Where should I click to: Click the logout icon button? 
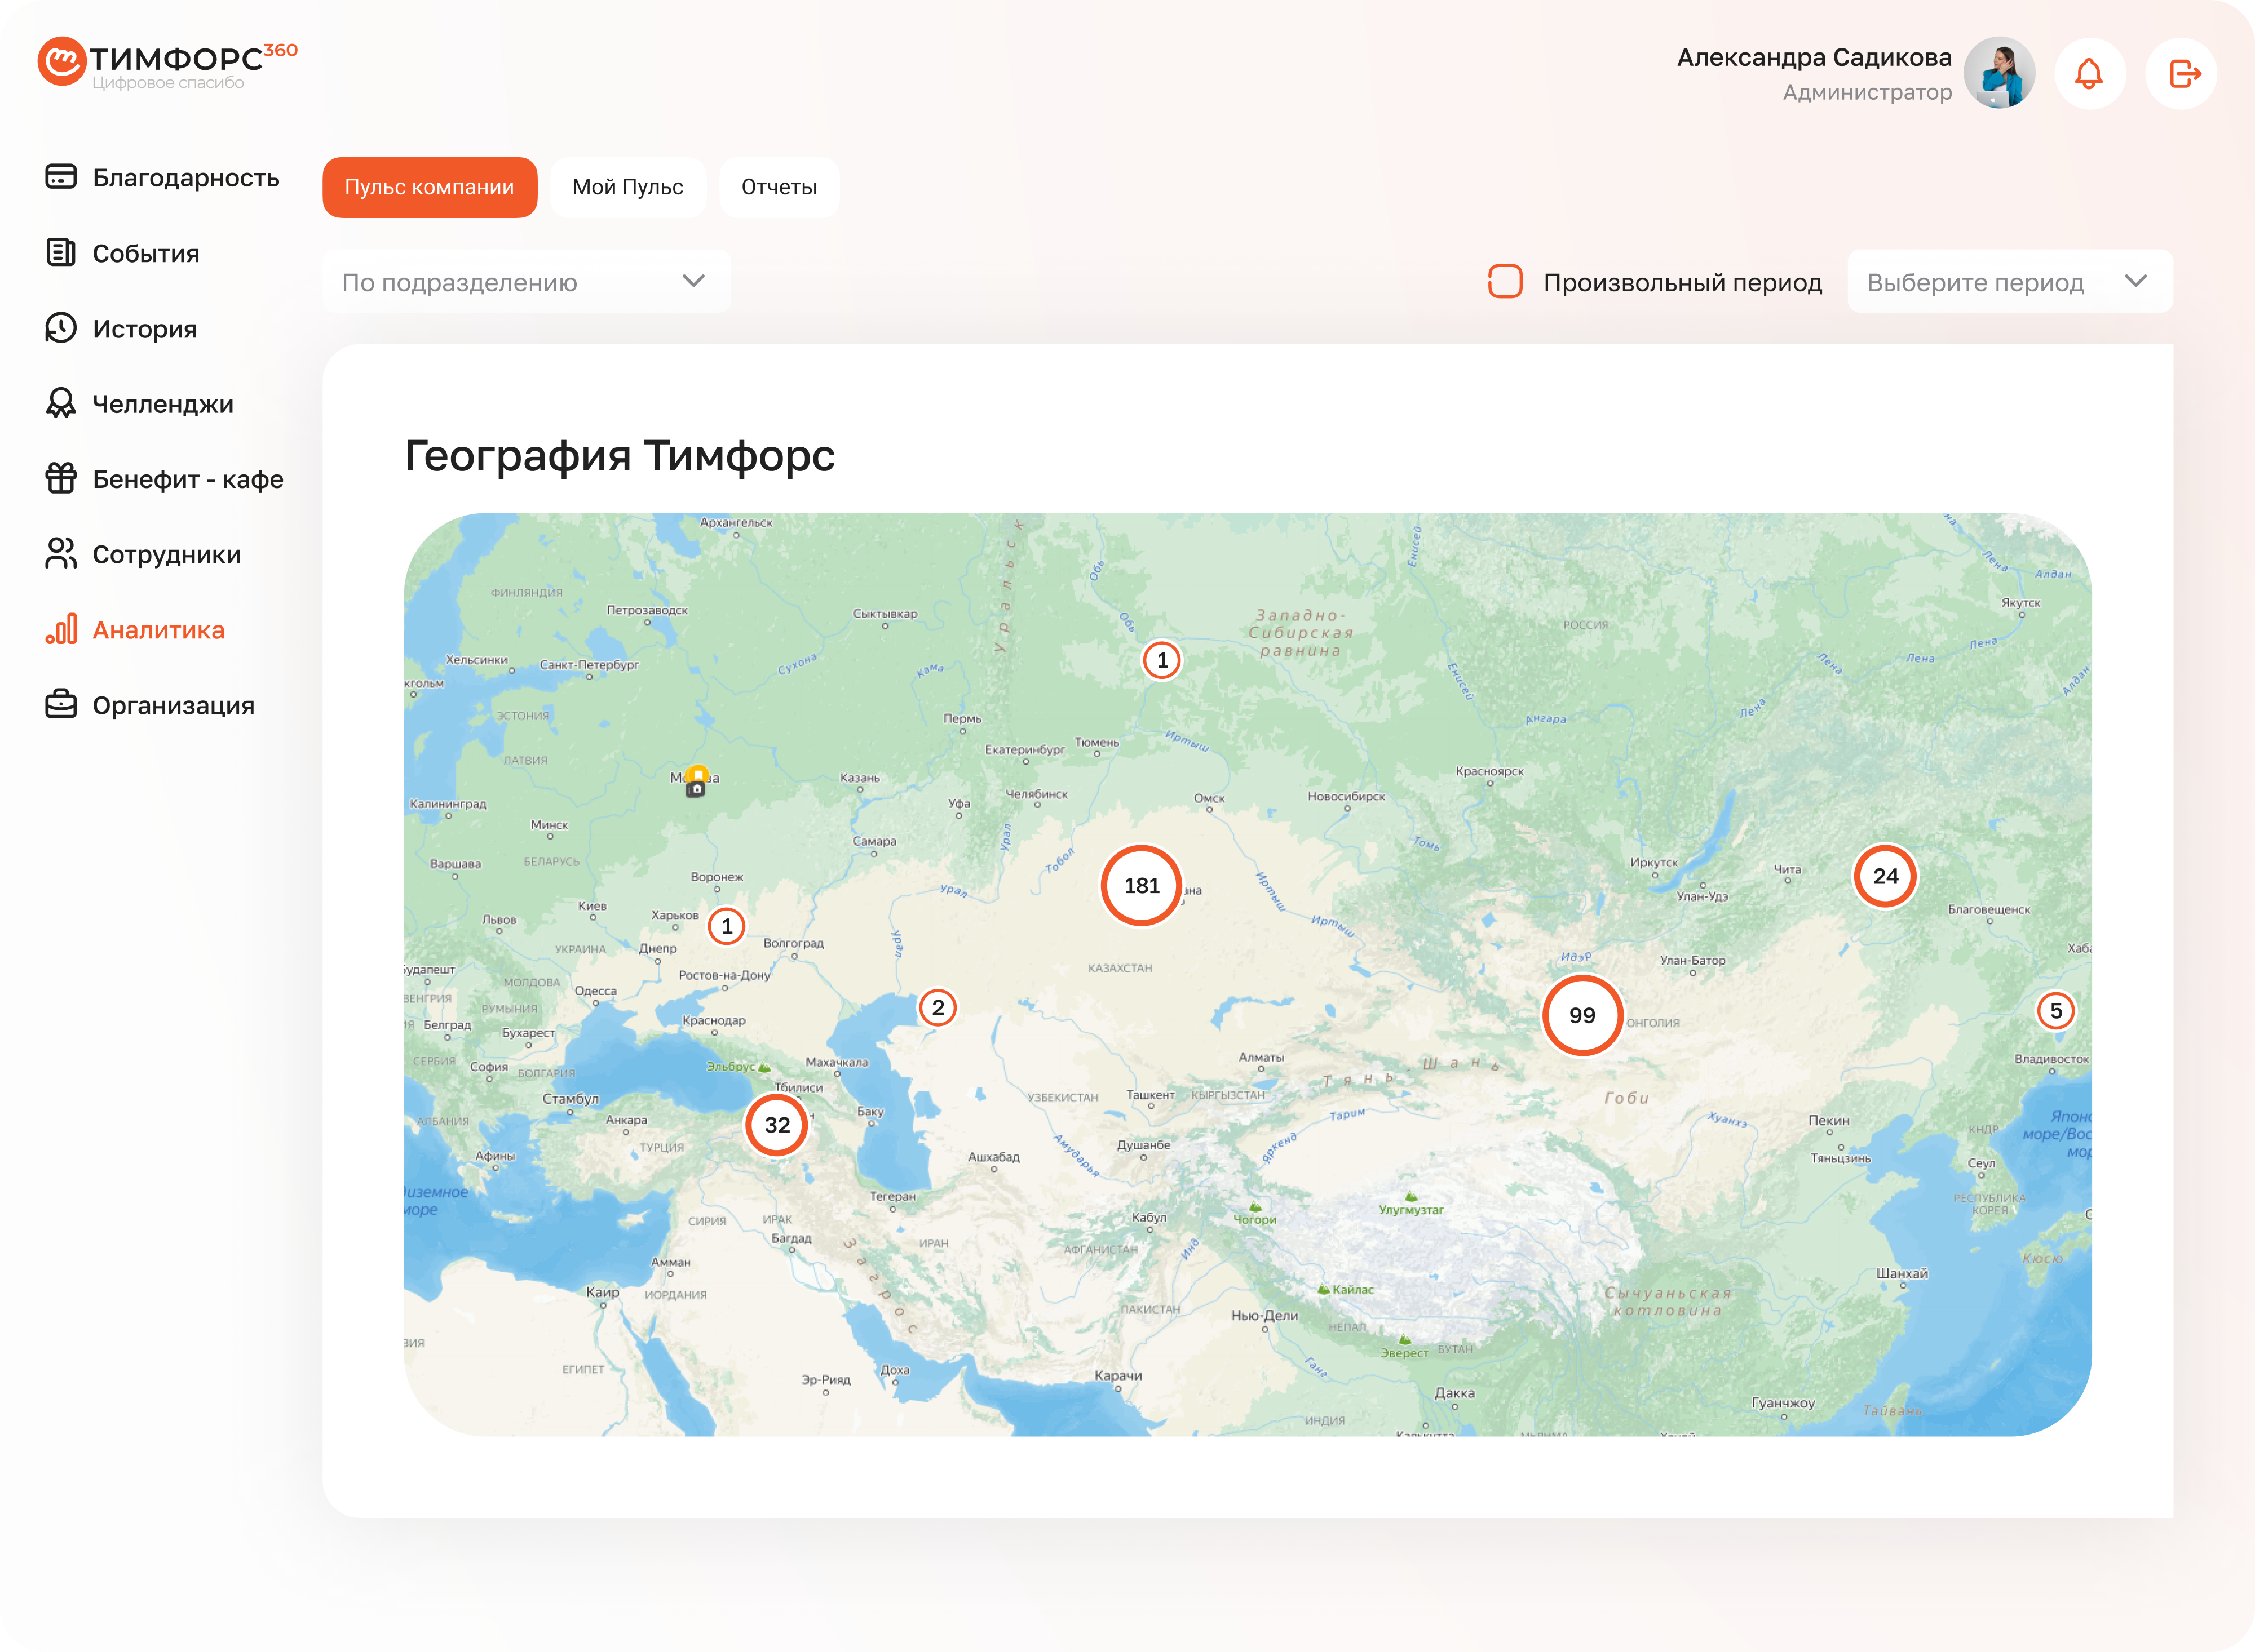tap(2182, 73)
